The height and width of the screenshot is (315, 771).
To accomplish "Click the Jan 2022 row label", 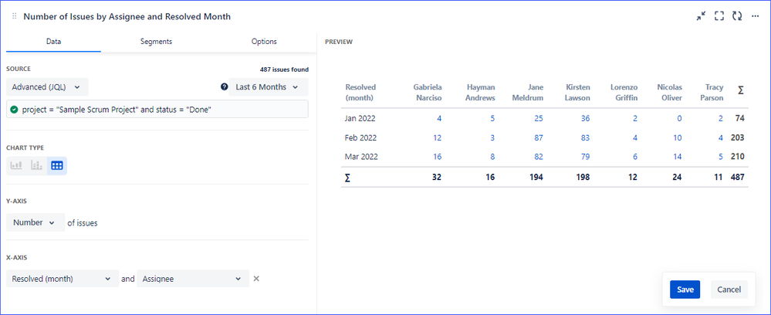I will (x=361, y=118).
